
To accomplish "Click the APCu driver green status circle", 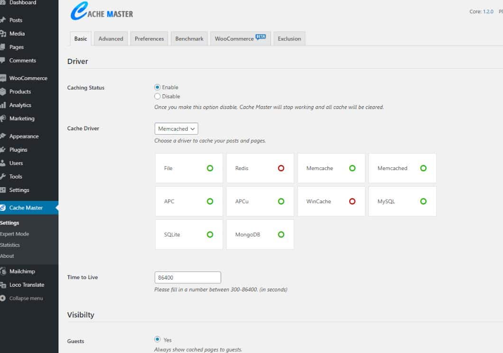I will point(281,201).
